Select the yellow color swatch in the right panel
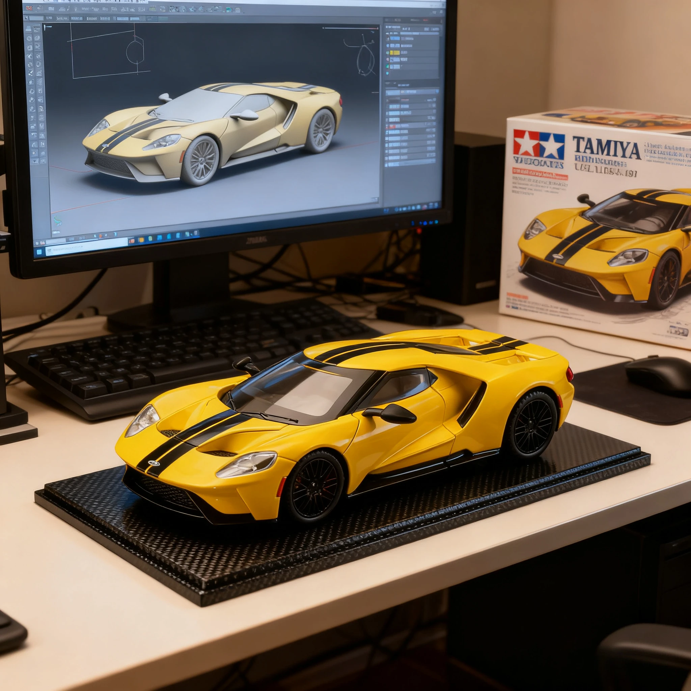Screen dimensions: 691x691 pos(394,53)
